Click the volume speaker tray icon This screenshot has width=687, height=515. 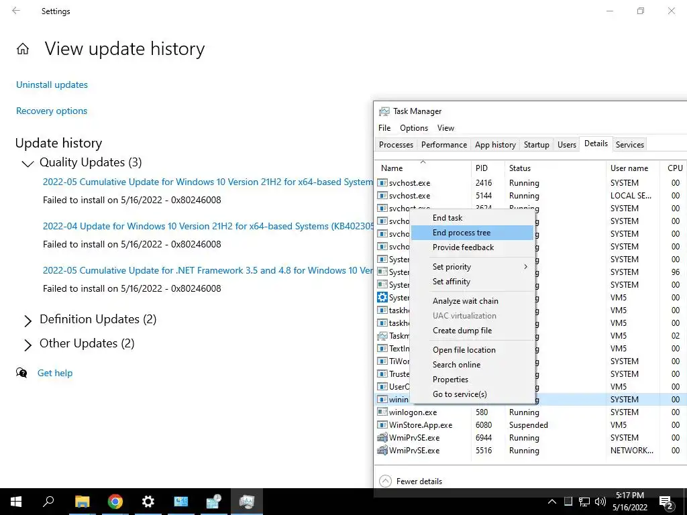[600, 502]
